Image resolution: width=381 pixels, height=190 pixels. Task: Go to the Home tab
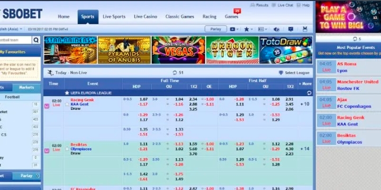coord(63,17)
